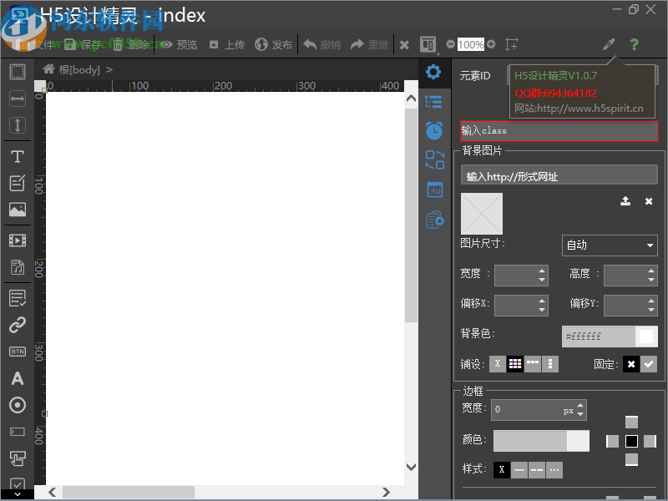Open the green question mark help
The height and width of the screenshot is (501, 668).
(x=634, y=44)
